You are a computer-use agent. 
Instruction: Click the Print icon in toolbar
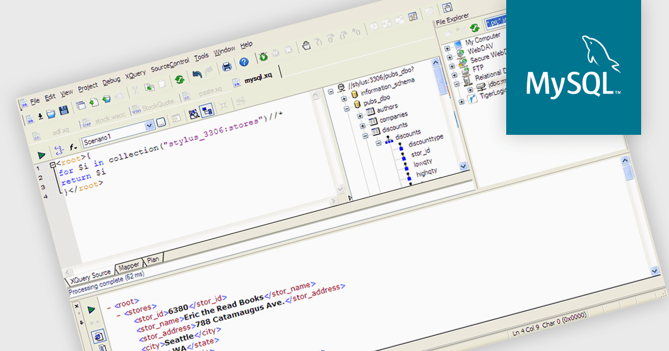click(x=227, y=67)
